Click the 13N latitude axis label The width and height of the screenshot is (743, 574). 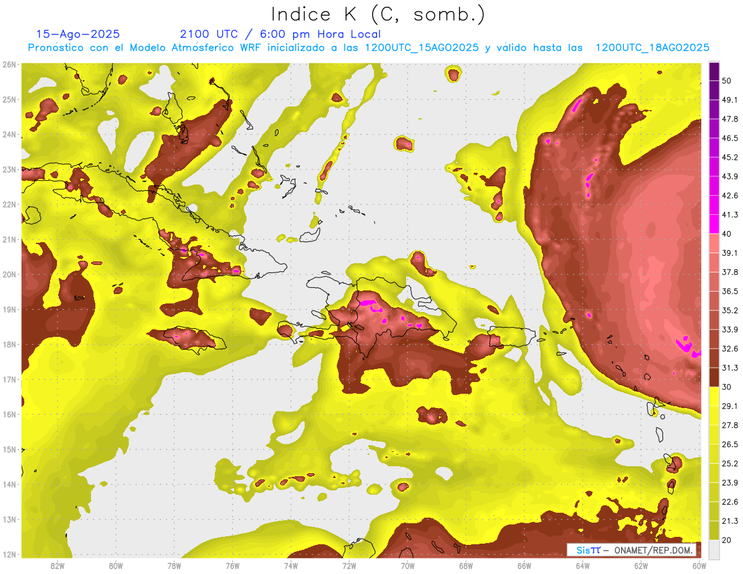[x=9, y=520]
